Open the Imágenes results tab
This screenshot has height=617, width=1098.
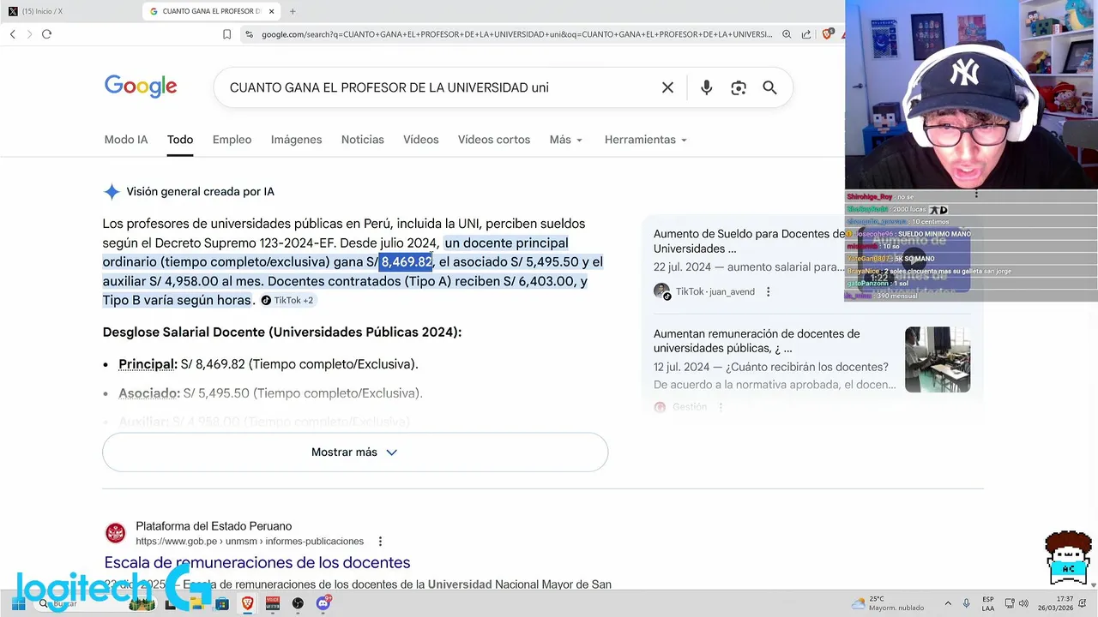click(296, 140)
